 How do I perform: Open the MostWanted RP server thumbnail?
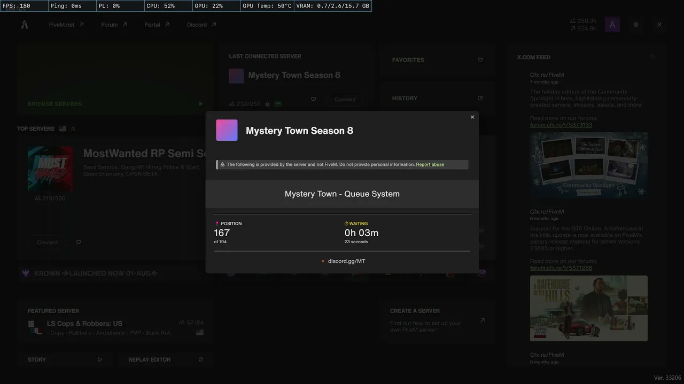tap(50, 169)
